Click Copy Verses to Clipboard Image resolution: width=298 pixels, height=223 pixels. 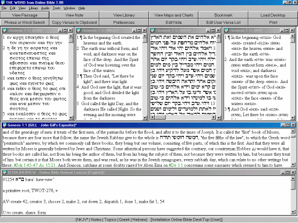click(74, 22)
